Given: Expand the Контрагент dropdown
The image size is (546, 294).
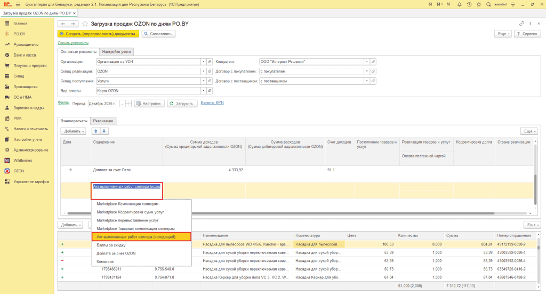Looking at the screenshot, I should [x=367, y=62].
